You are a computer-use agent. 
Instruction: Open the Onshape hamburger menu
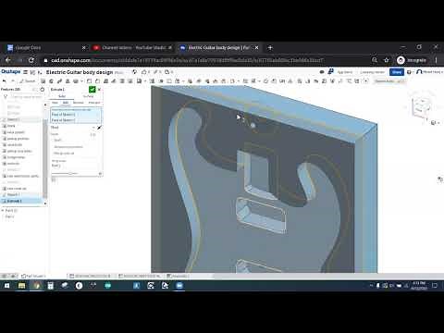[26, 72]
